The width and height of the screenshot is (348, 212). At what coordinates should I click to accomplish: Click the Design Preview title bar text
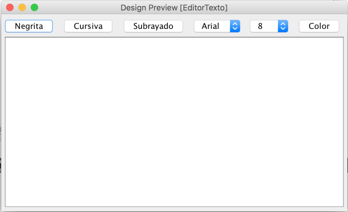(174, 7)
